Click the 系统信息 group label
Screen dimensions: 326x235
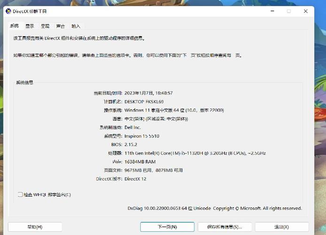tap(24, 83)
